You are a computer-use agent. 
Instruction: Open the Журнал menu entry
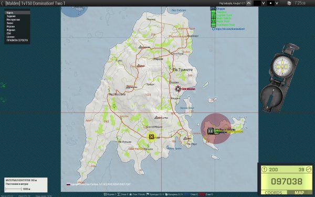[x=17, y=30]
